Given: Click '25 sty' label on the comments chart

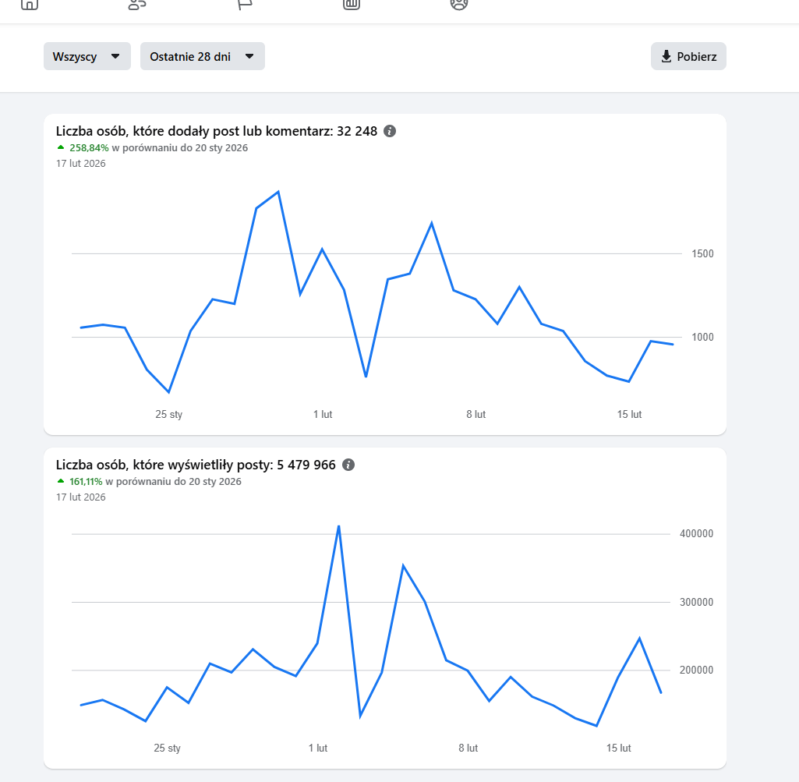Looking at the screenshot, I should (x=169, y=415).
